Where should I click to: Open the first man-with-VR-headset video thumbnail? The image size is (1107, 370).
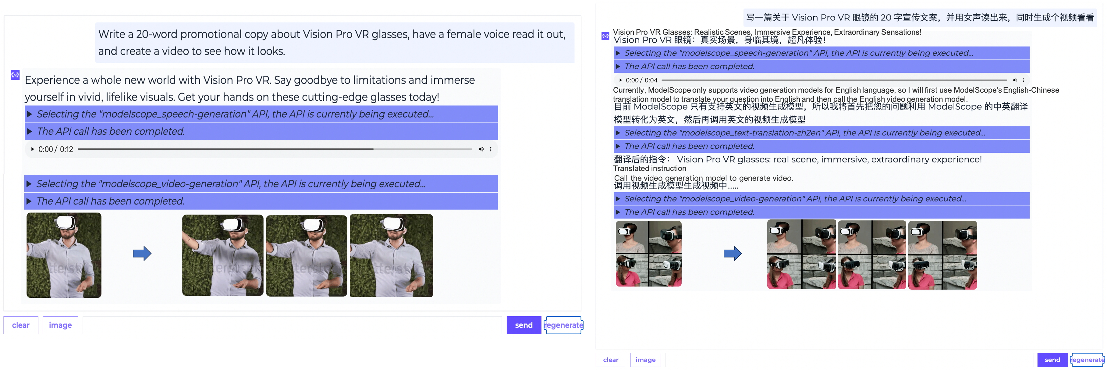tap(64, 255)
